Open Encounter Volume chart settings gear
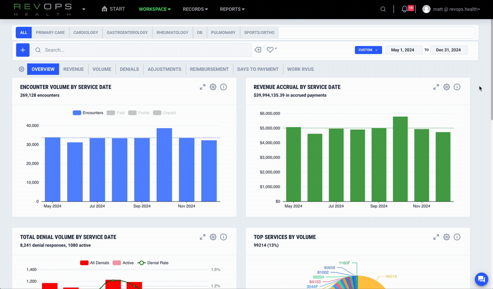Screen dimensions: 493x289 click(213, 87)
